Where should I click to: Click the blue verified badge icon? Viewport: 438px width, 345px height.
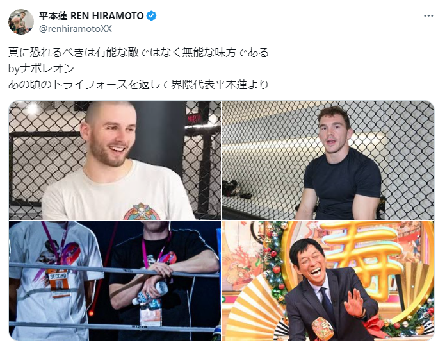point(151,16)
